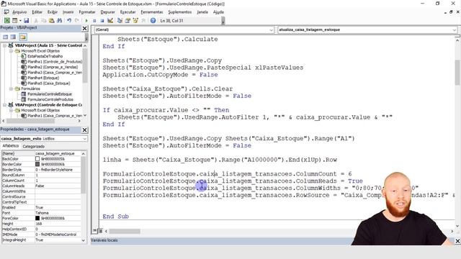Click the Insert UserForm toolbar icon

(x=14, y=21)
